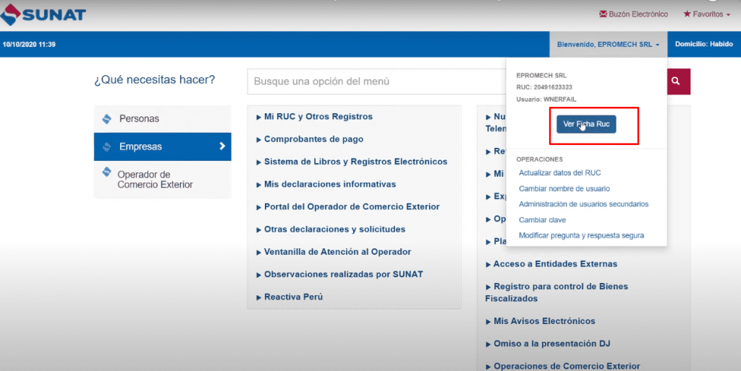Click the ¿Qué necesitas hacer? heading
Screen dimensions: 741x371
(x=155, y=79)
